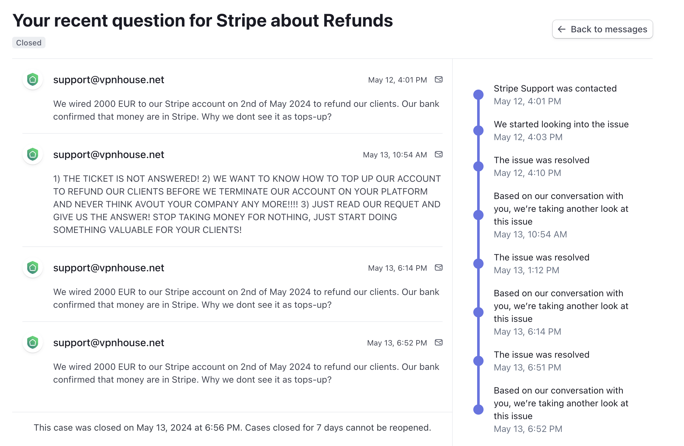Click timeline dot for resolved at 1:12 PM
The height and width of the screenshot is (446, 684).
(478, 263)
